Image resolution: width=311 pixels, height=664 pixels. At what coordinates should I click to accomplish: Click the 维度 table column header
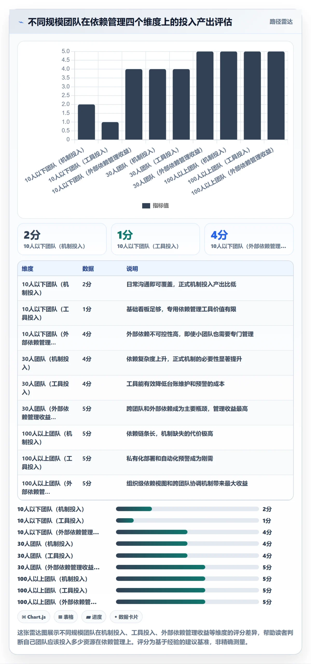27,269
